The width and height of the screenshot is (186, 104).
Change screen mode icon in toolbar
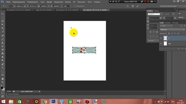point(3,96)
